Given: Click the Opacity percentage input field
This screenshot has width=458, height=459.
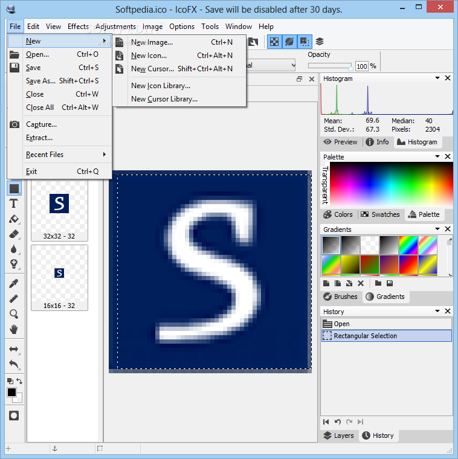Looking at the screenshot, I should (362, 66).
